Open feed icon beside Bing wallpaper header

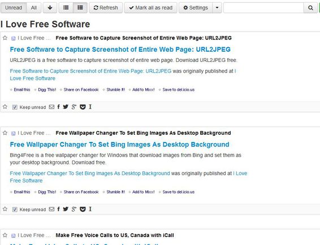13,133
